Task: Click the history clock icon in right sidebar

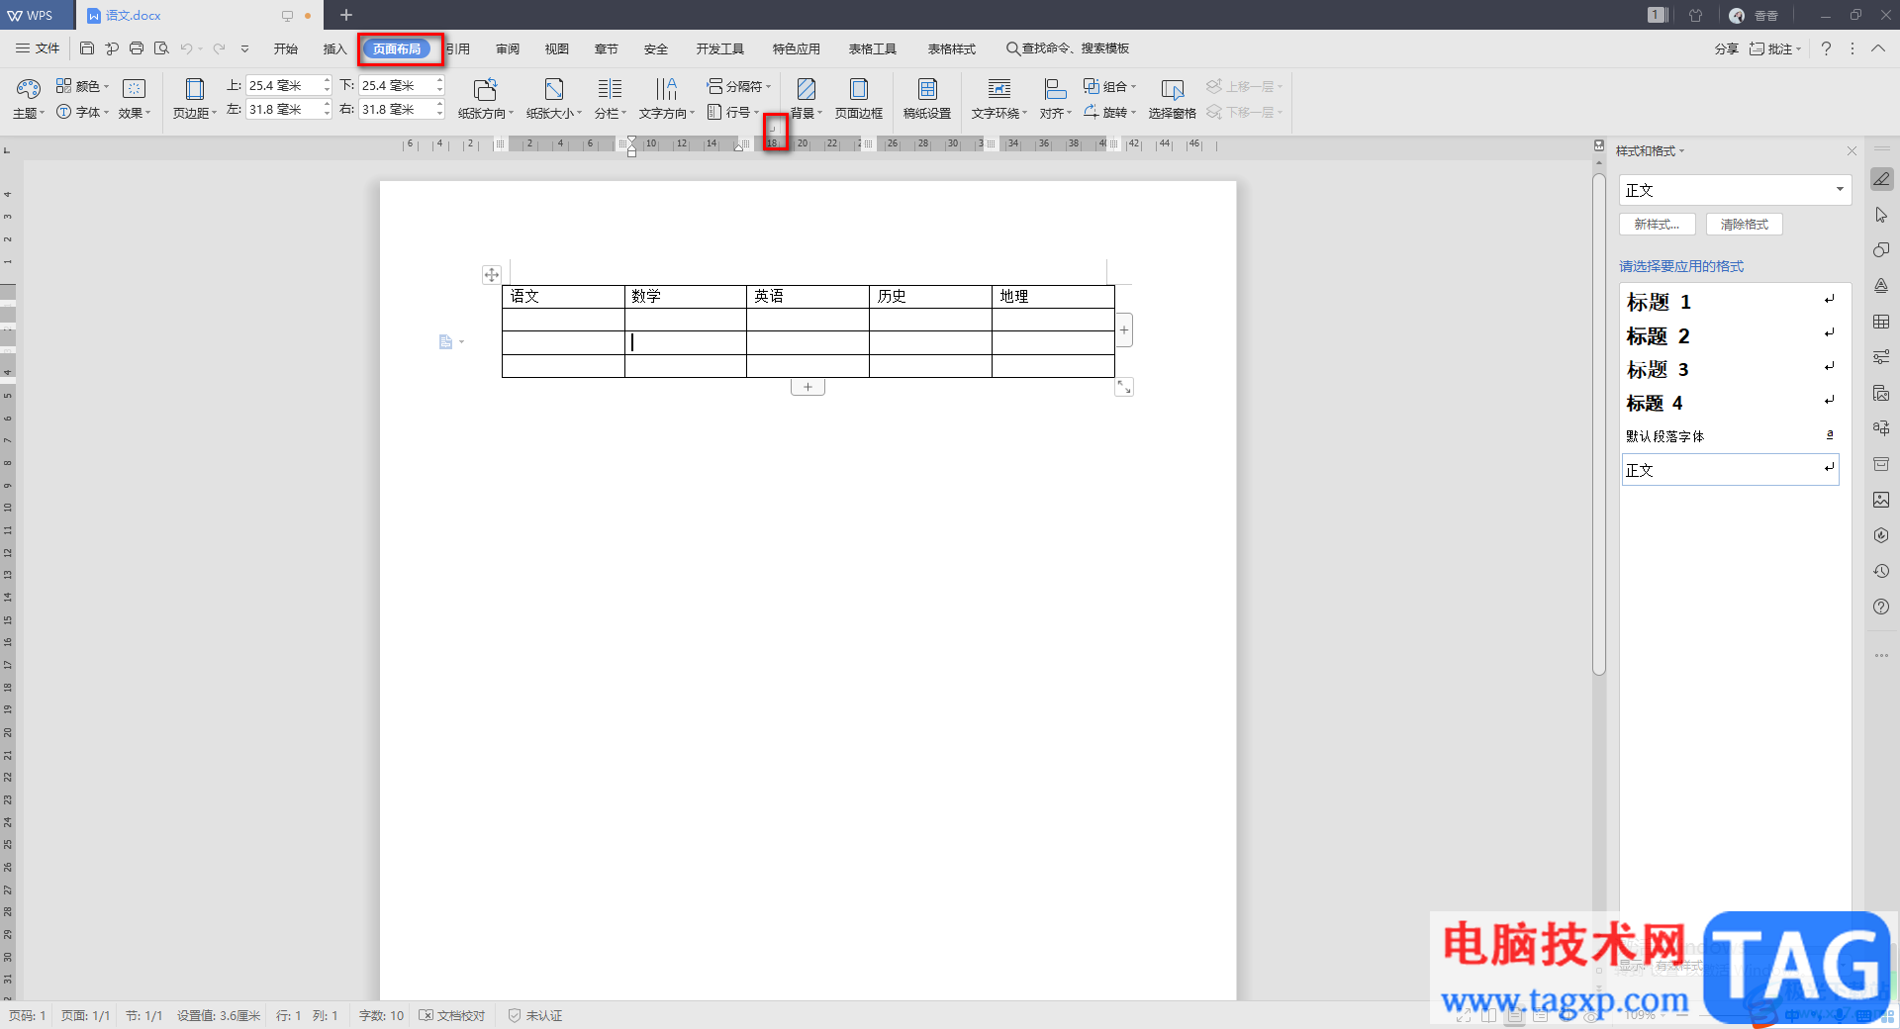Action: 1881,571
